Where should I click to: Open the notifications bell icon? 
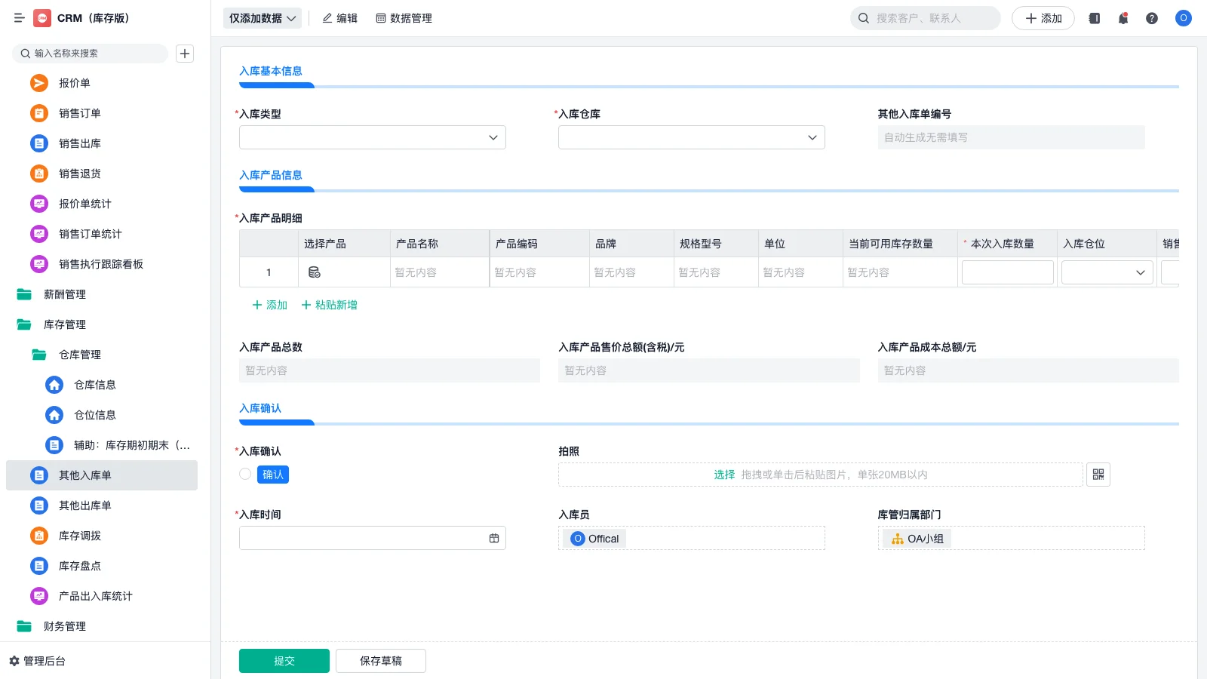(1123, 18)
